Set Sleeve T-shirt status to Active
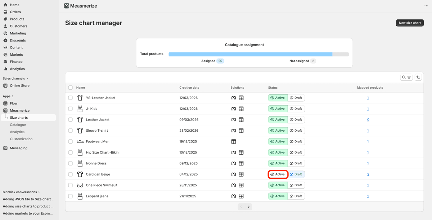The height and width of the screenshot is (220, 432). tap(278, 131)
